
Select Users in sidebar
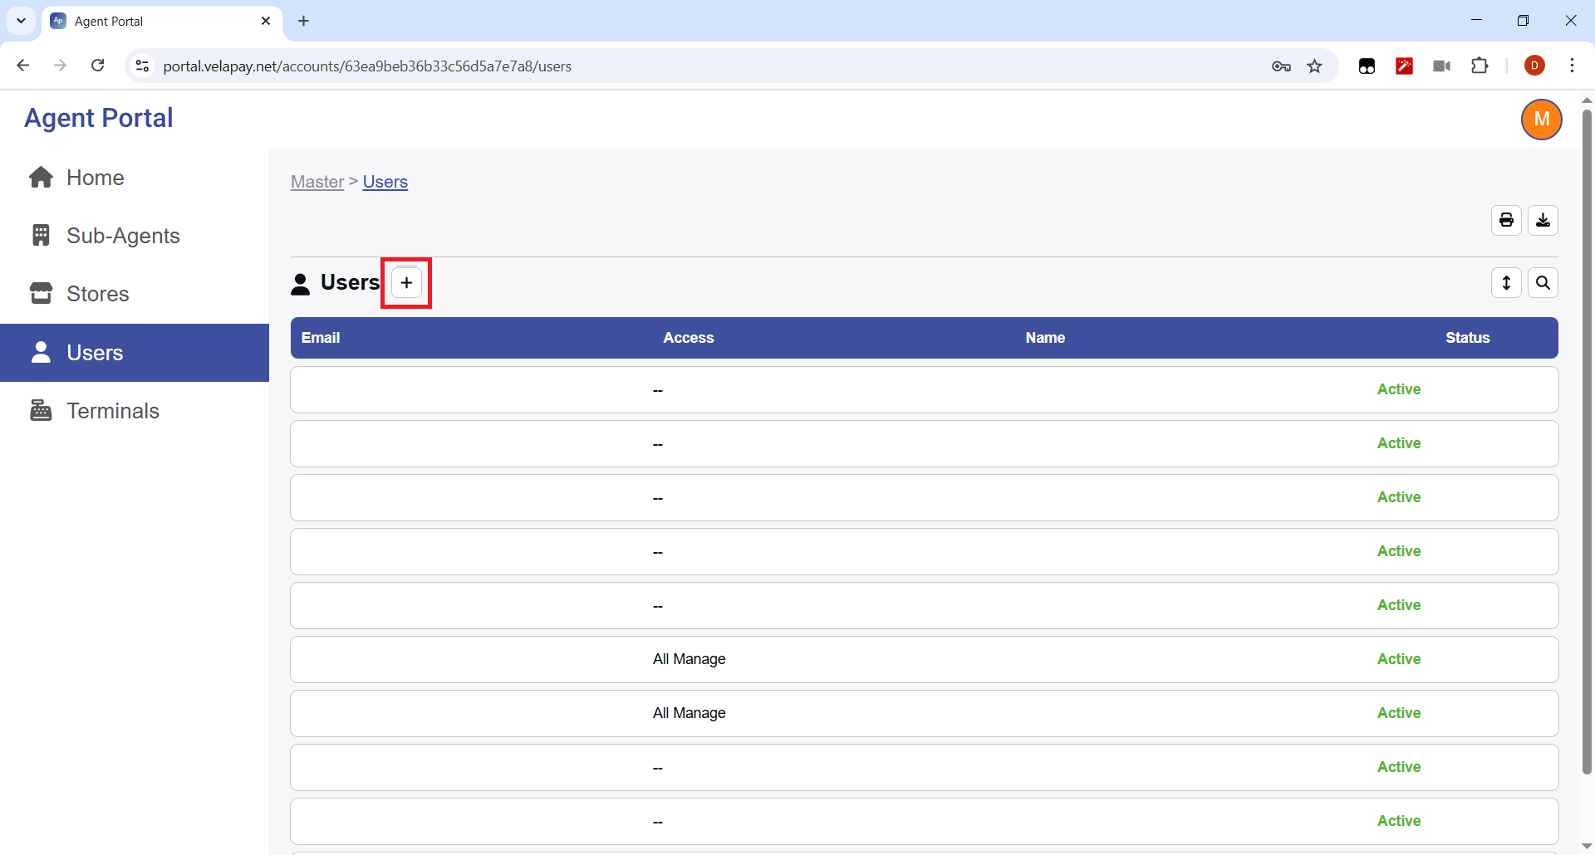[x=135, y=353]
